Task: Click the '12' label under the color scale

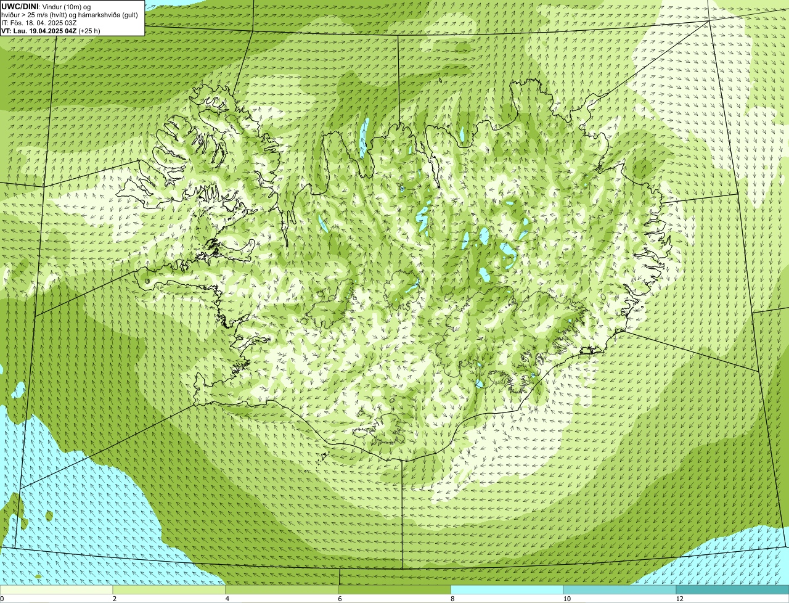Action: tap(679, 599)
